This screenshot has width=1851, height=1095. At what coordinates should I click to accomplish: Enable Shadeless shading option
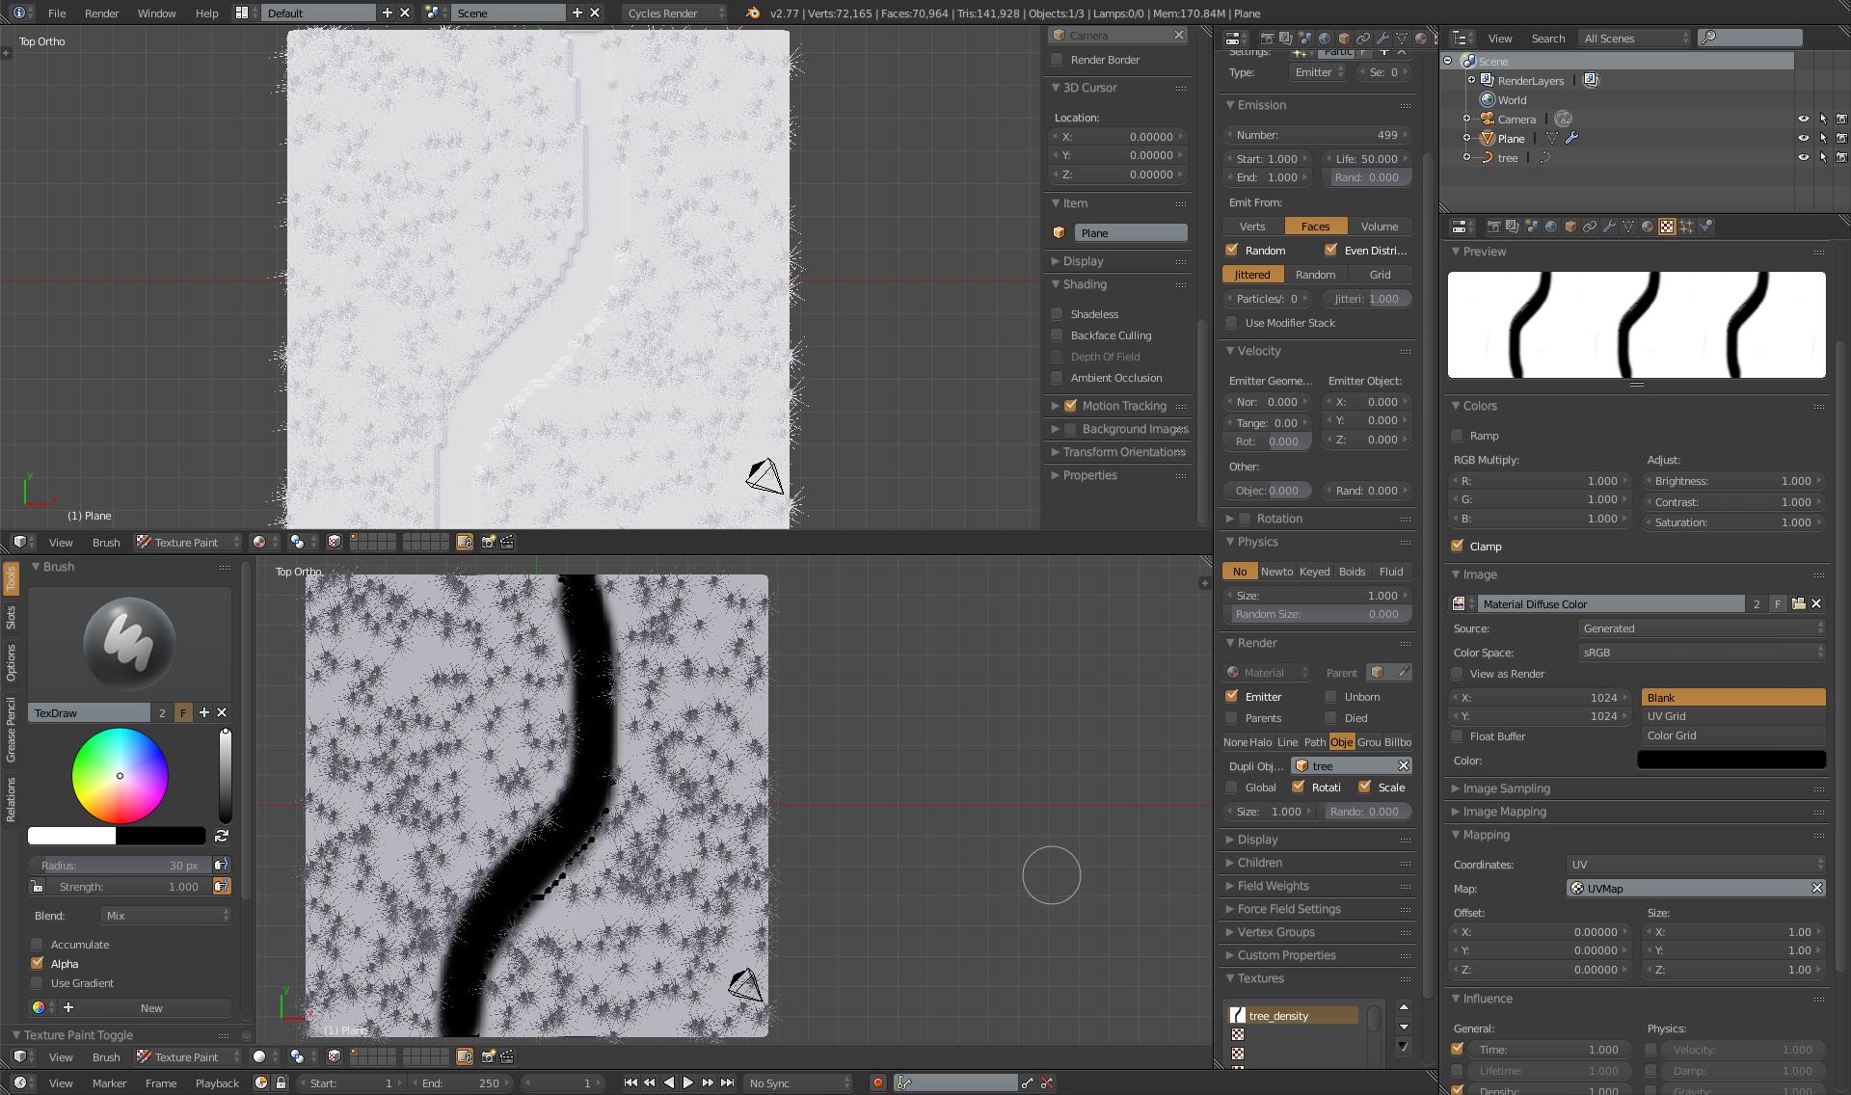pos(1058,314)
